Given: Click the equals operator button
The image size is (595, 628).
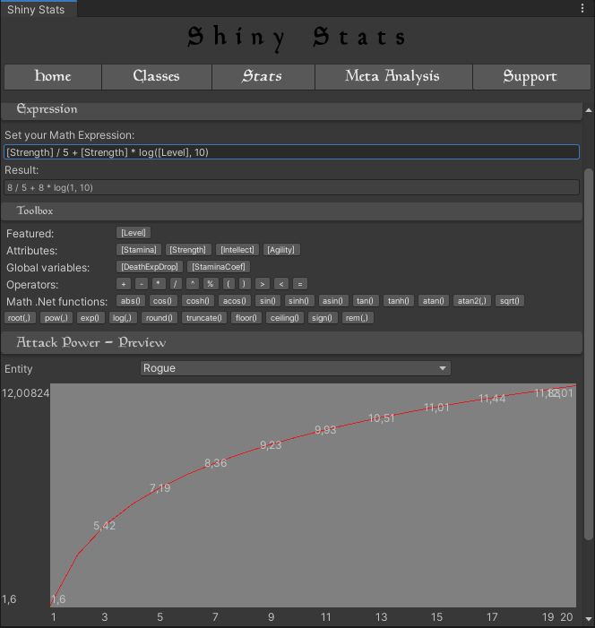Looking at the screenshot, I should tap(299, 284).
